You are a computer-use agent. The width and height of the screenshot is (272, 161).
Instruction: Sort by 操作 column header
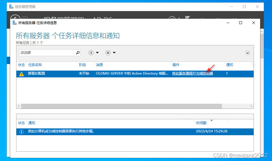176,65
